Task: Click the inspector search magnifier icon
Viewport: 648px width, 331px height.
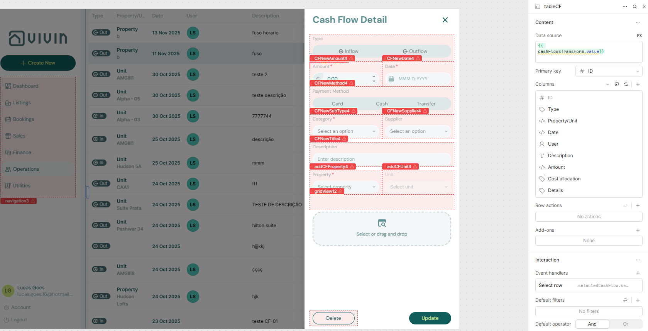Action: 635,7
